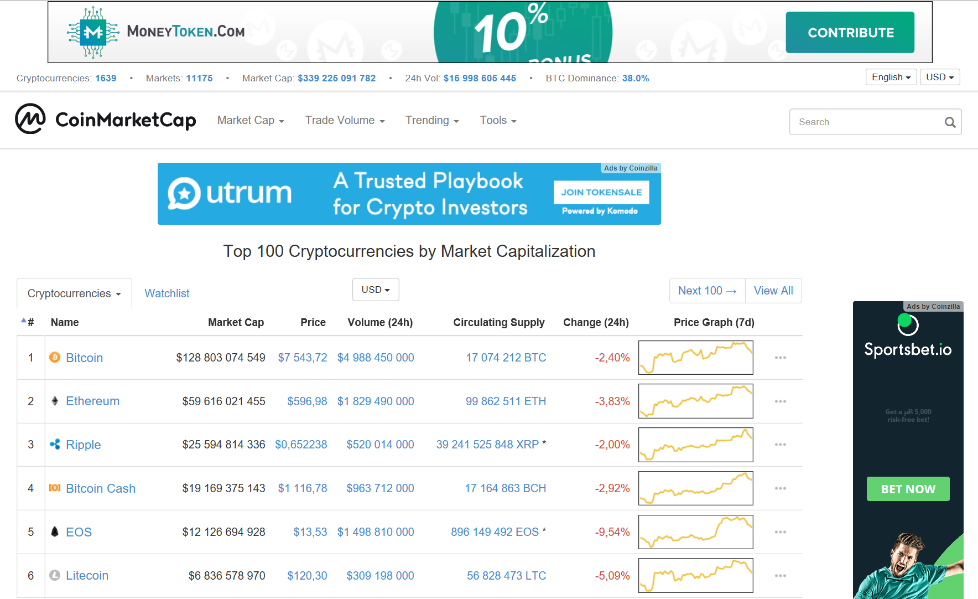The height and width of the screenshot is (599, 978).
Task: Click Ethereum volume $1 829 490 000
Action: pos(376,401)
